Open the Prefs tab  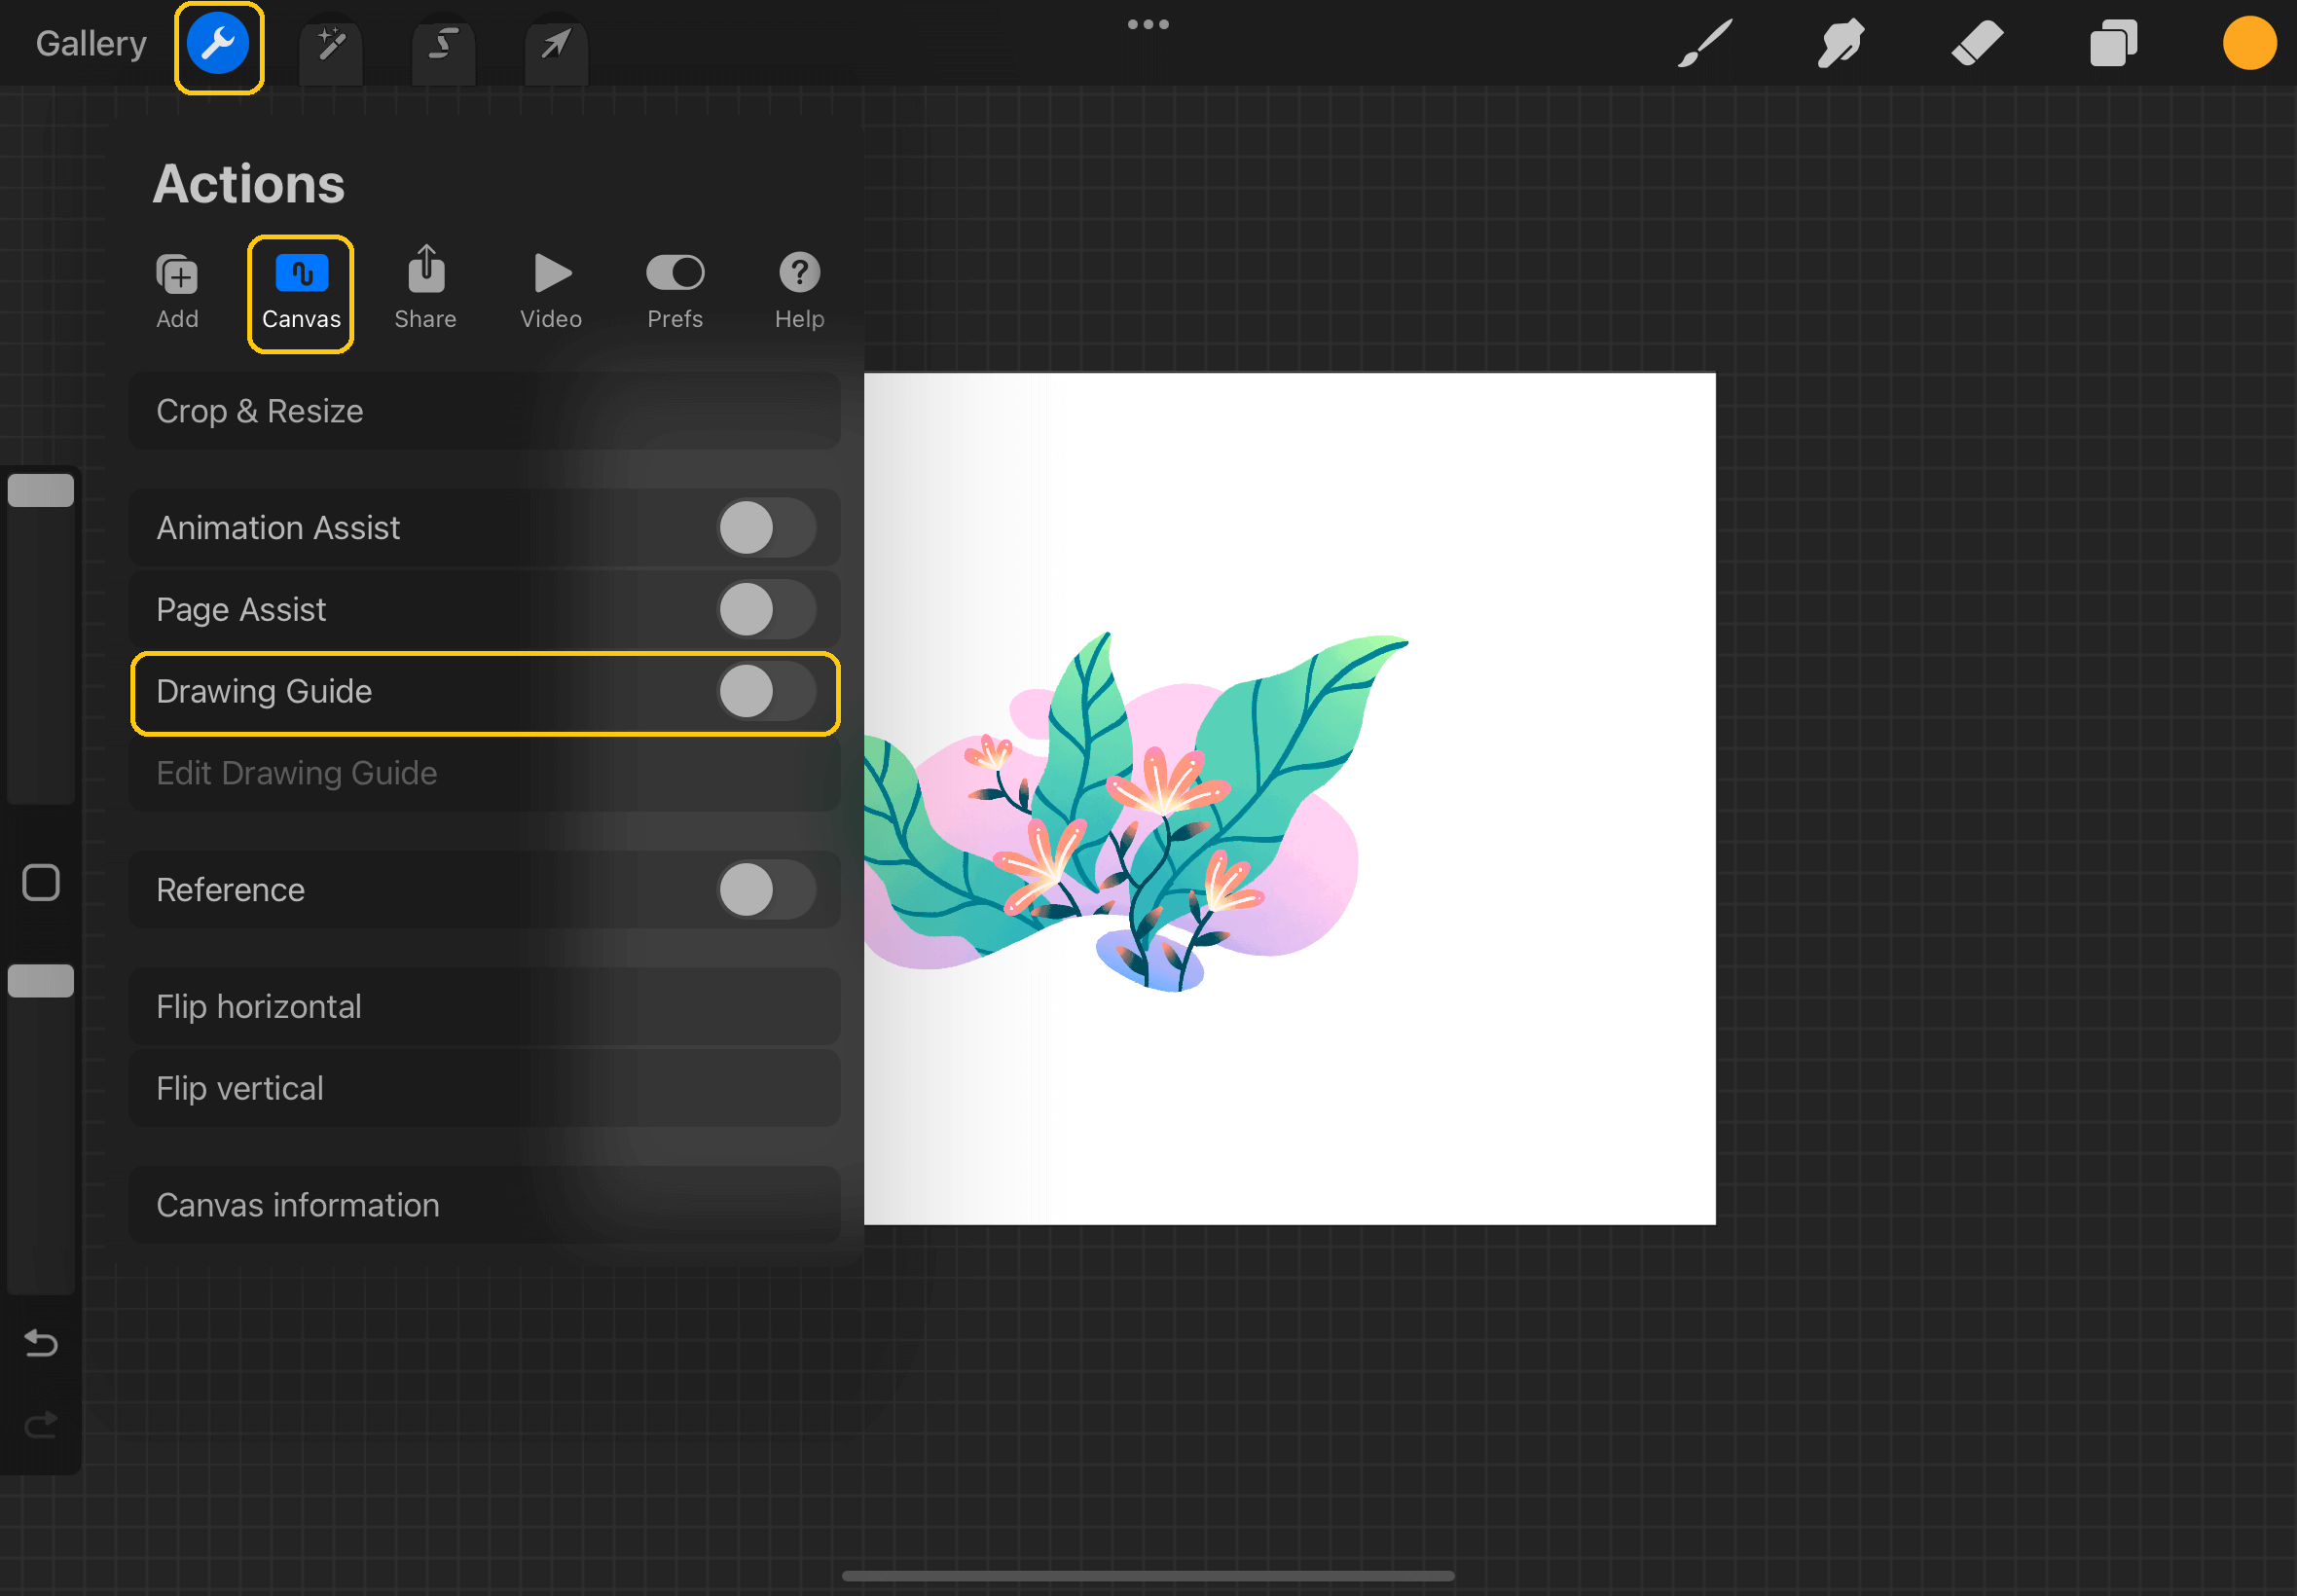pyautogui.click(x=675, y=290)
